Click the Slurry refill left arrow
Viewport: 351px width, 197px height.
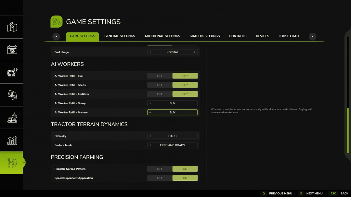150,103
